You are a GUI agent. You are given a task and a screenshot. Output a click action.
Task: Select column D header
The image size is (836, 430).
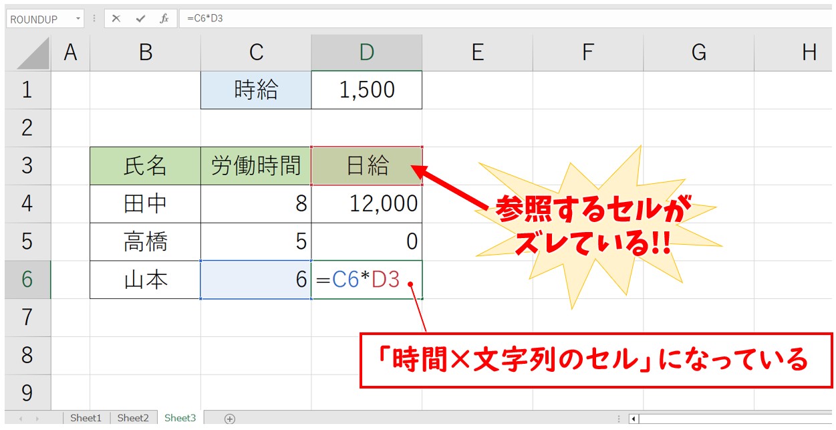(x=367, y=53)
